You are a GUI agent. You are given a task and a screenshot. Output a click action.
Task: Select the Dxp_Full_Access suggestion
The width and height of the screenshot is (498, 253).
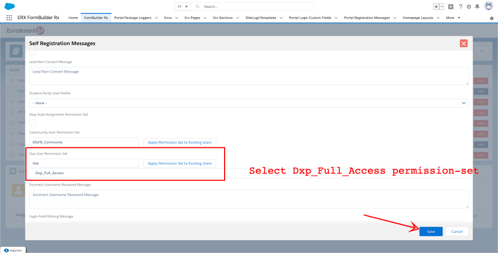pyautogui.click(x=50, y=173)
